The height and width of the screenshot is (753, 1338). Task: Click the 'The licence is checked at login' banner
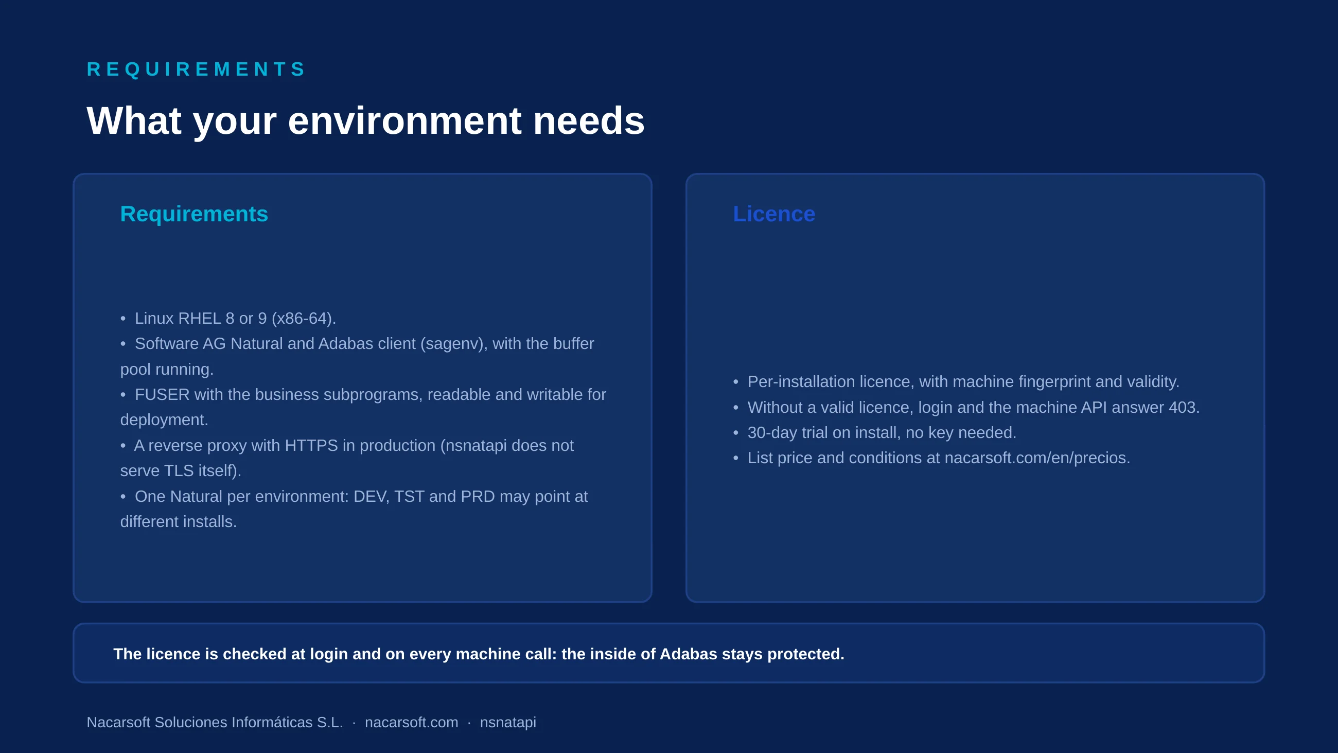tap(668, 653)
